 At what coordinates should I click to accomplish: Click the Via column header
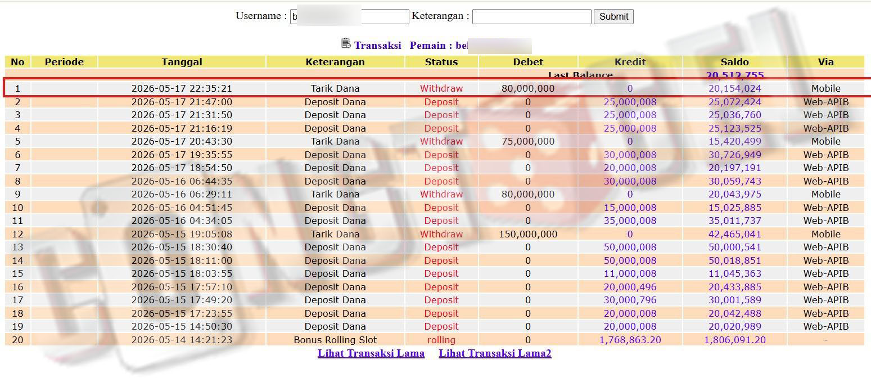pyautogui.click(x=825, y=62)
